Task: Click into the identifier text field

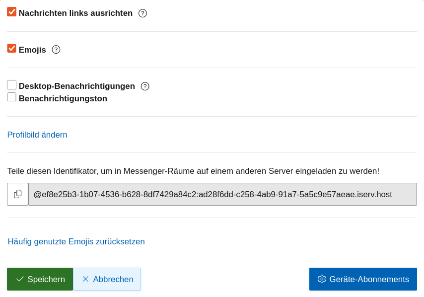Action: (x=222, y=194)
